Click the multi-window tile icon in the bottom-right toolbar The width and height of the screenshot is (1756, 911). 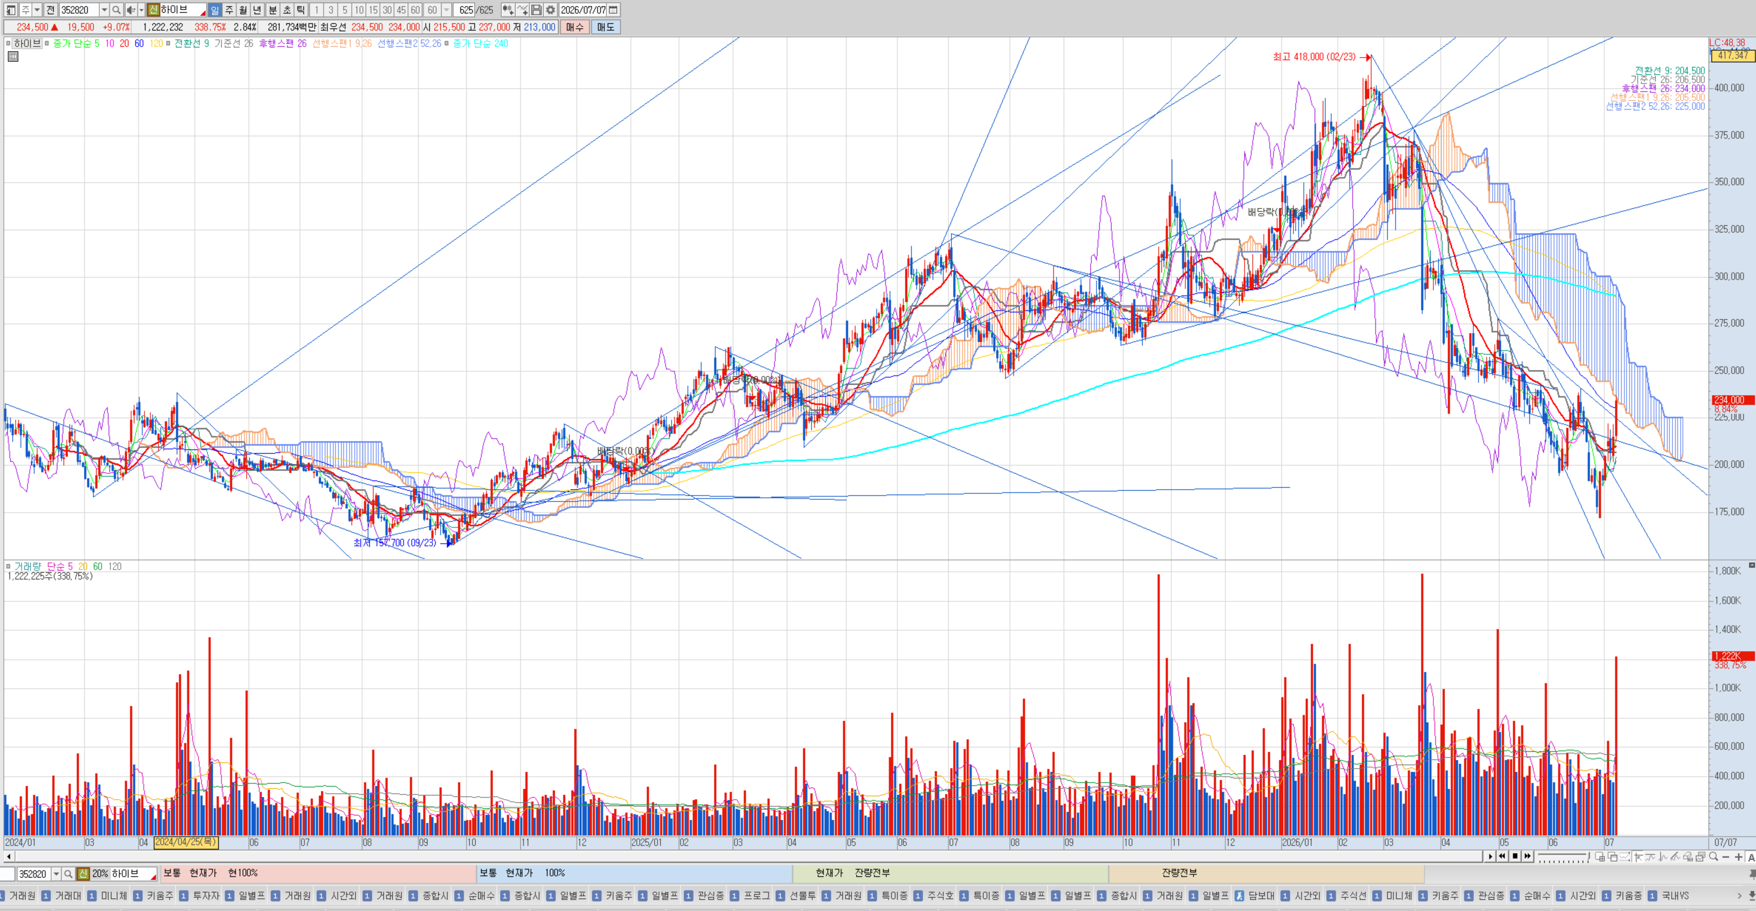1599,856
